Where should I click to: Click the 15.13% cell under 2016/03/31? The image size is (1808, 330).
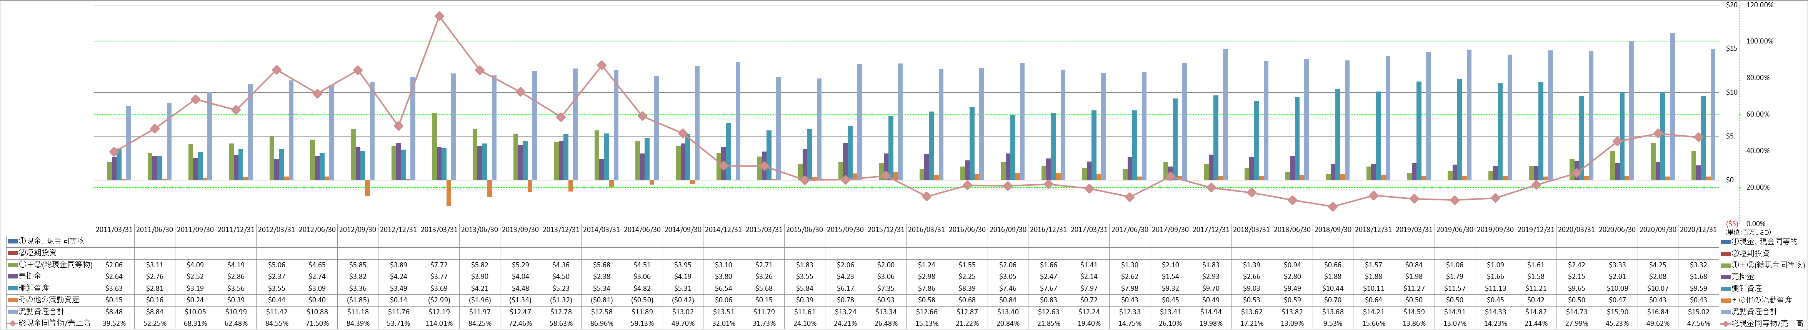(x=927, y=323)
